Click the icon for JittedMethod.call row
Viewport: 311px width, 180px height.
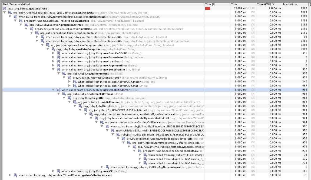pyautogui.click(x=123, y=139)
